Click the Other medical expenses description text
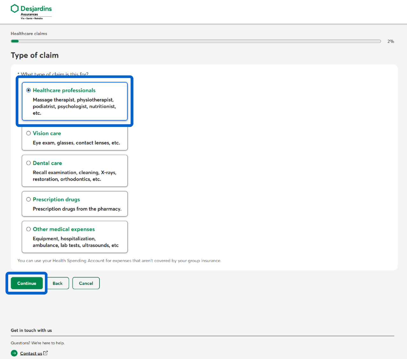Screen dimensions: 407x359 75,242
